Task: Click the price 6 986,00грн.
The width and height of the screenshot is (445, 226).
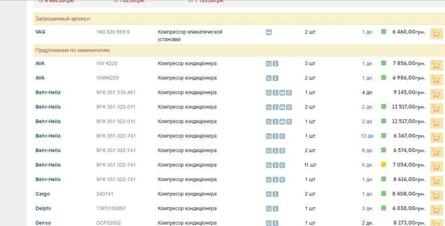Action: coord(409,78)
